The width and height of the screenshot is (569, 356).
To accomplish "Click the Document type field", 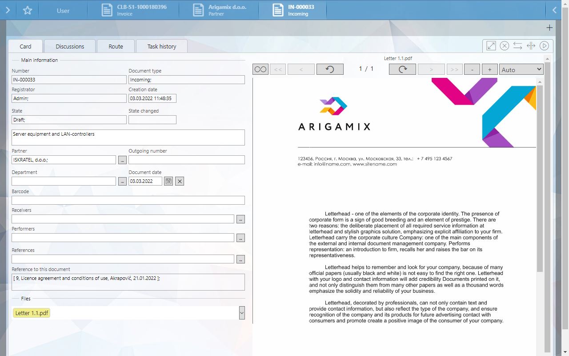I will pos(187,80).
